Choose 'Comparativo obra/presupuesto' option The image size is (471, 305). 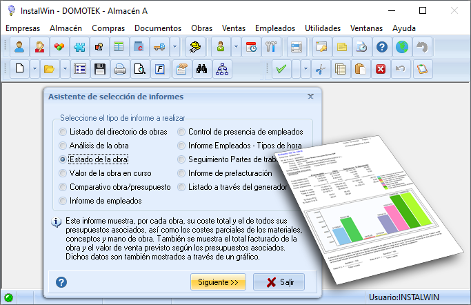[114, 187]
